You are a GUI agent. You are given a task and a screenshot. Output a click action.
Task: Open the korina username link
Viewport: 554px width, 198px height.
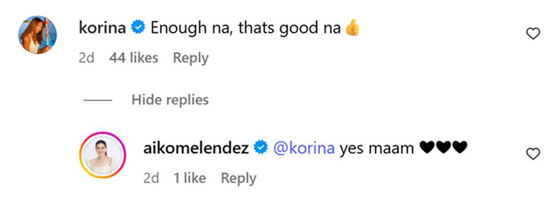(102, 28)
